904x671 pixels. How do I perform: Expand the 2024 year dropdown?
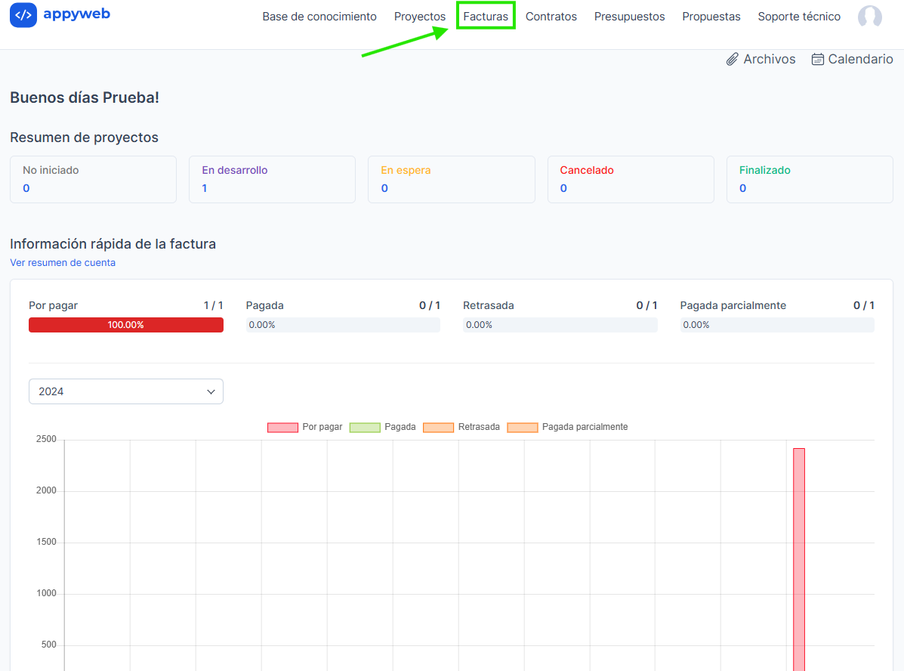(x=126, y=391)
